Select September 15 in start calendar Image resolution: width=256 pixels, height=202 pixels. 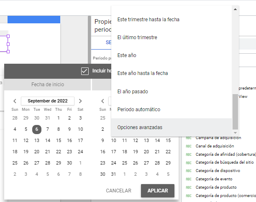(59, 140)
